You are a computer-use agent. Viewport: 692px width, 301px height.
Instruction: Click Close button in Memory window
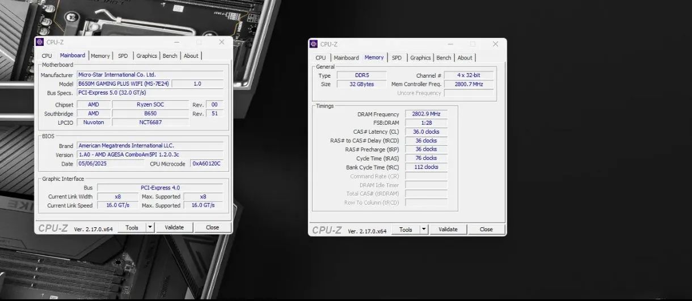click(x=487, y=229)
